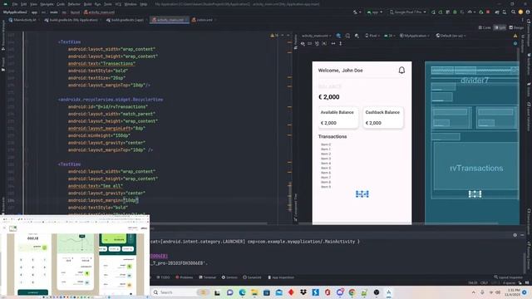Toggle View Options eye icon in design toolbar
This screenshot has width=532, height=299.
click(303, 44)
